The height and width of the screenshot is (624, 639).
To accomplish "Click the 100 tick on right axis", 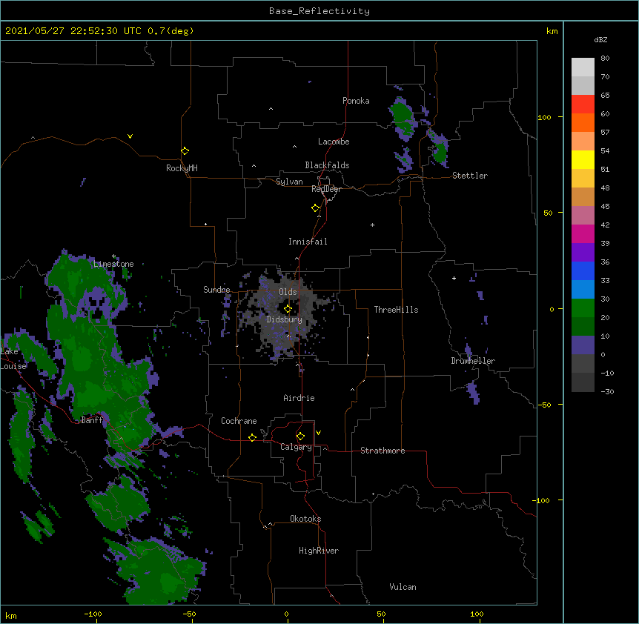I will [544, 117].
